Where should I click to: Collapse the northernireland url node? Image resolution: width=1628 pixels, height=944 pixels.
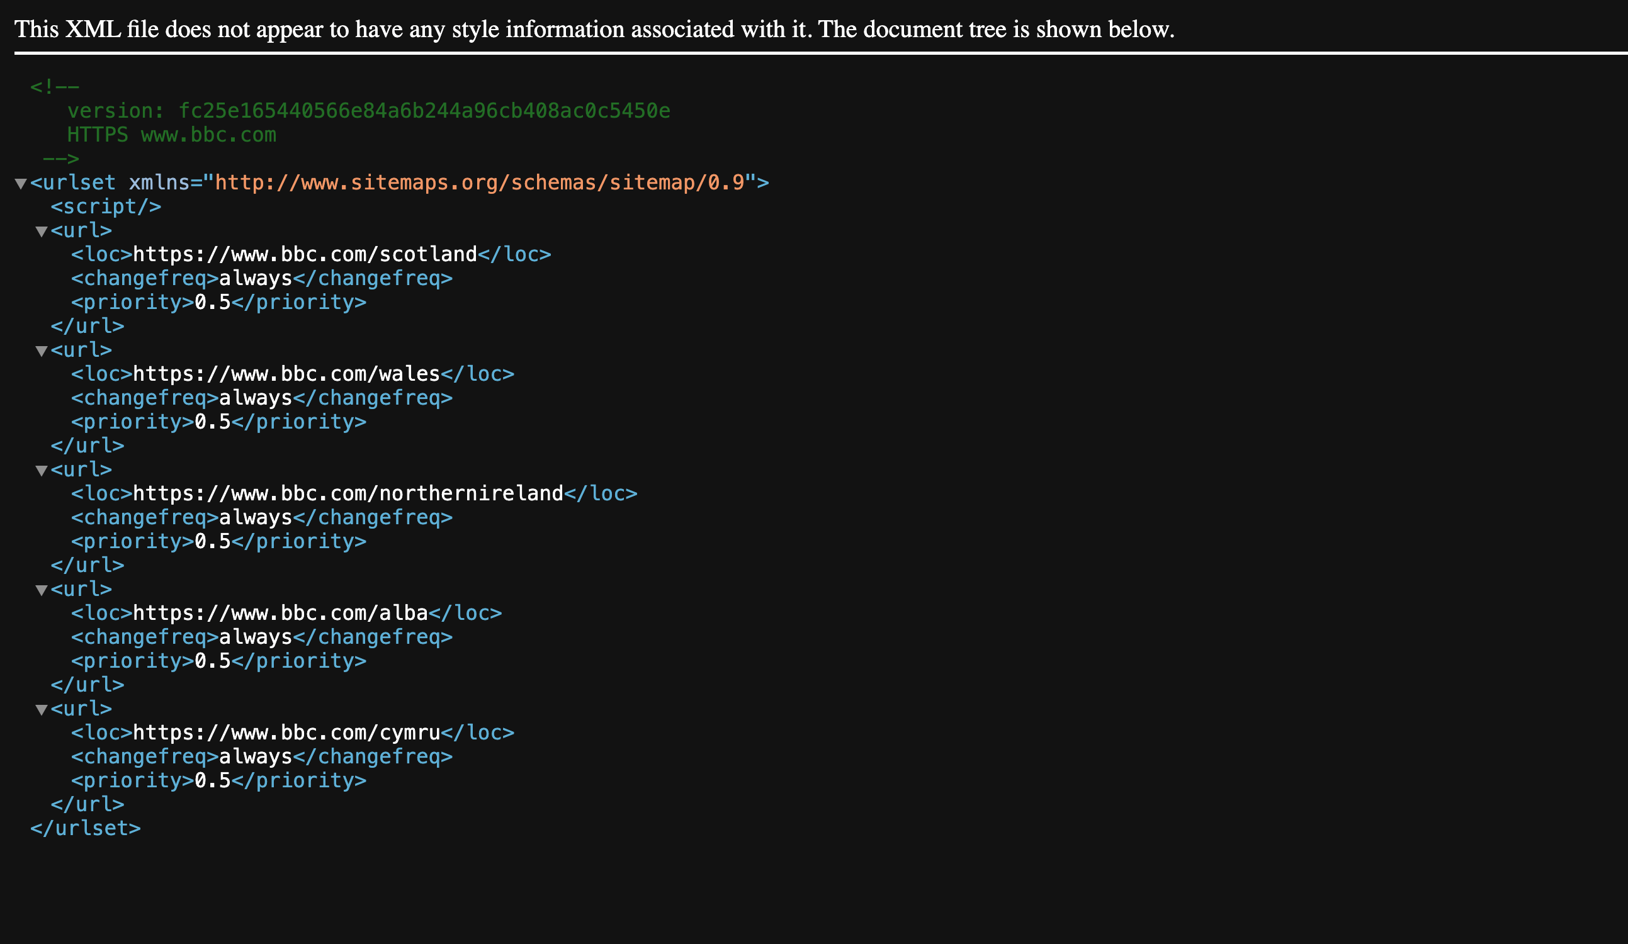tap(42, 471)
